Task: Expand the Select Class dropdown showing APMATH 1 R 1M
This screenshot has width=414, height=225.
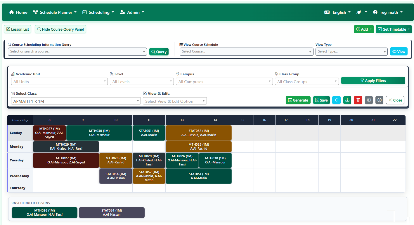Action: pos(75,101)
